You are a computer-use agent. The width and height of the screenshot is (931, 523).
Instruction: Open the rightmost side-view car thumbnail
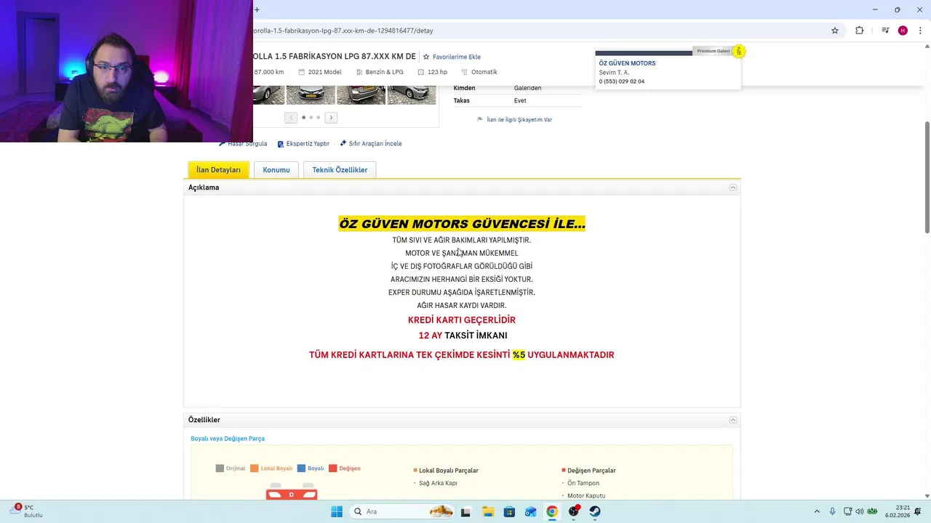(x=412, y=95)
